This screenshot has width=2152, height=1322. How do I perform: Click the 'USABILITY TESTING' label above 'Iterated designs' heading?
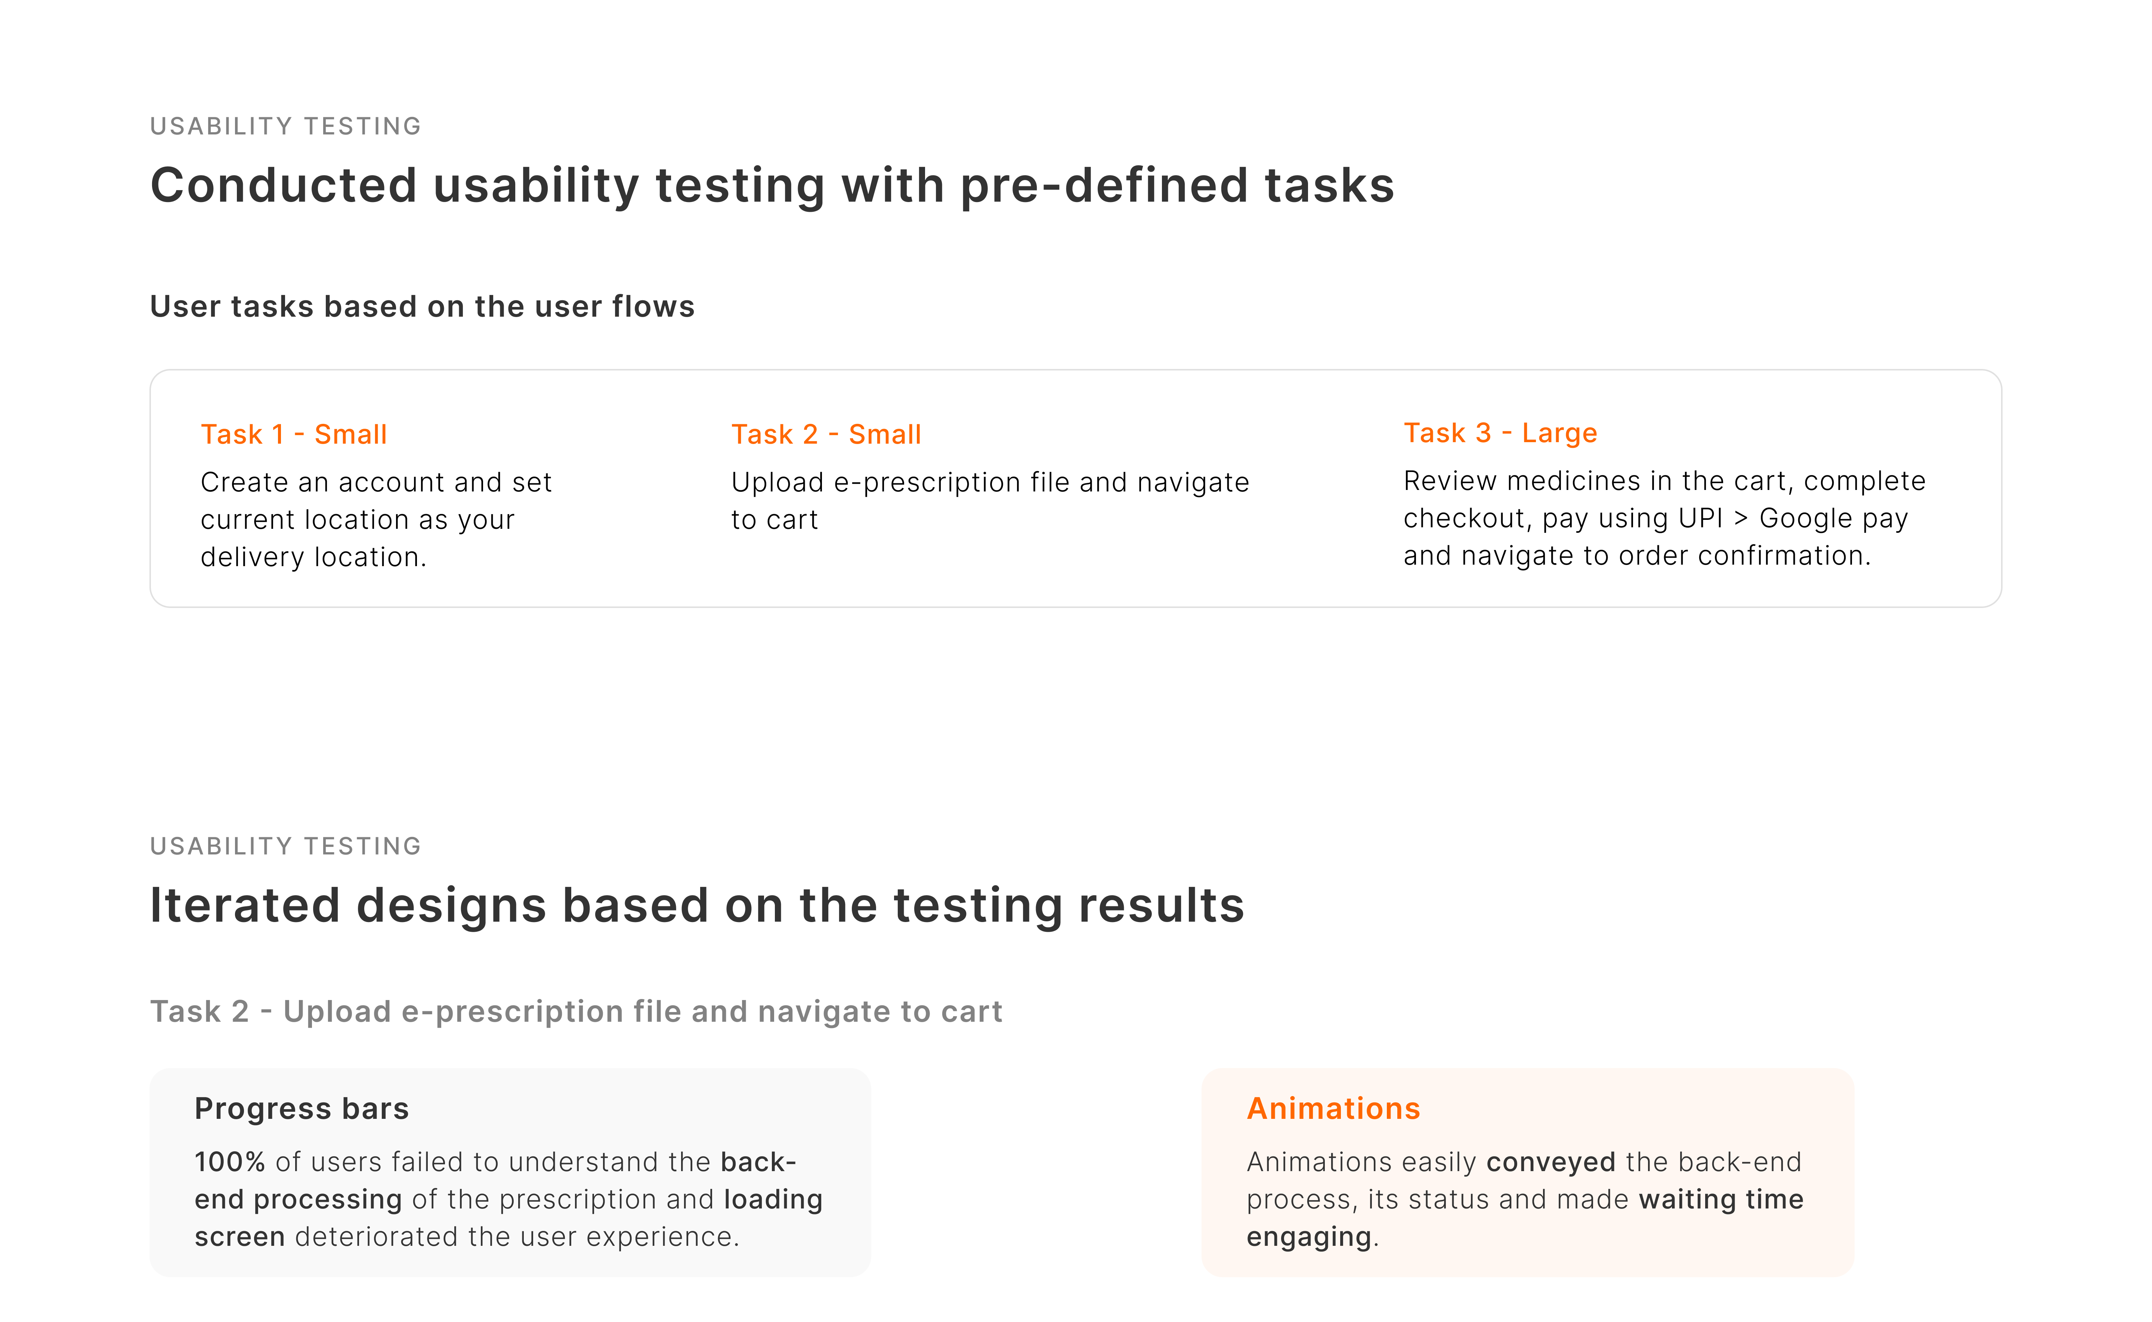coord(285,846)
